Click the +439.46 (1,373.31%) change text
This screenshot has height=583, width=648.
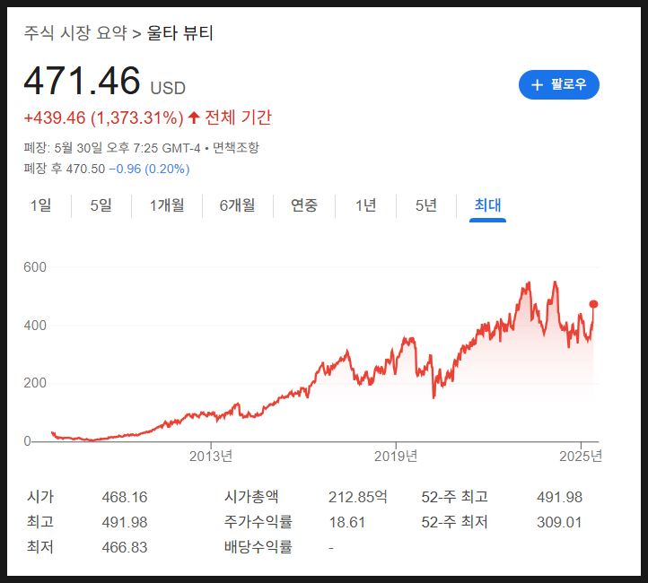point(104,118)
